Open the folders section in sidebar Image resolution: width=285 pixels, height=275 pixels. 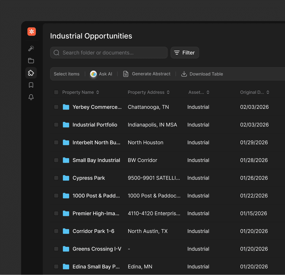pos(31,61)
